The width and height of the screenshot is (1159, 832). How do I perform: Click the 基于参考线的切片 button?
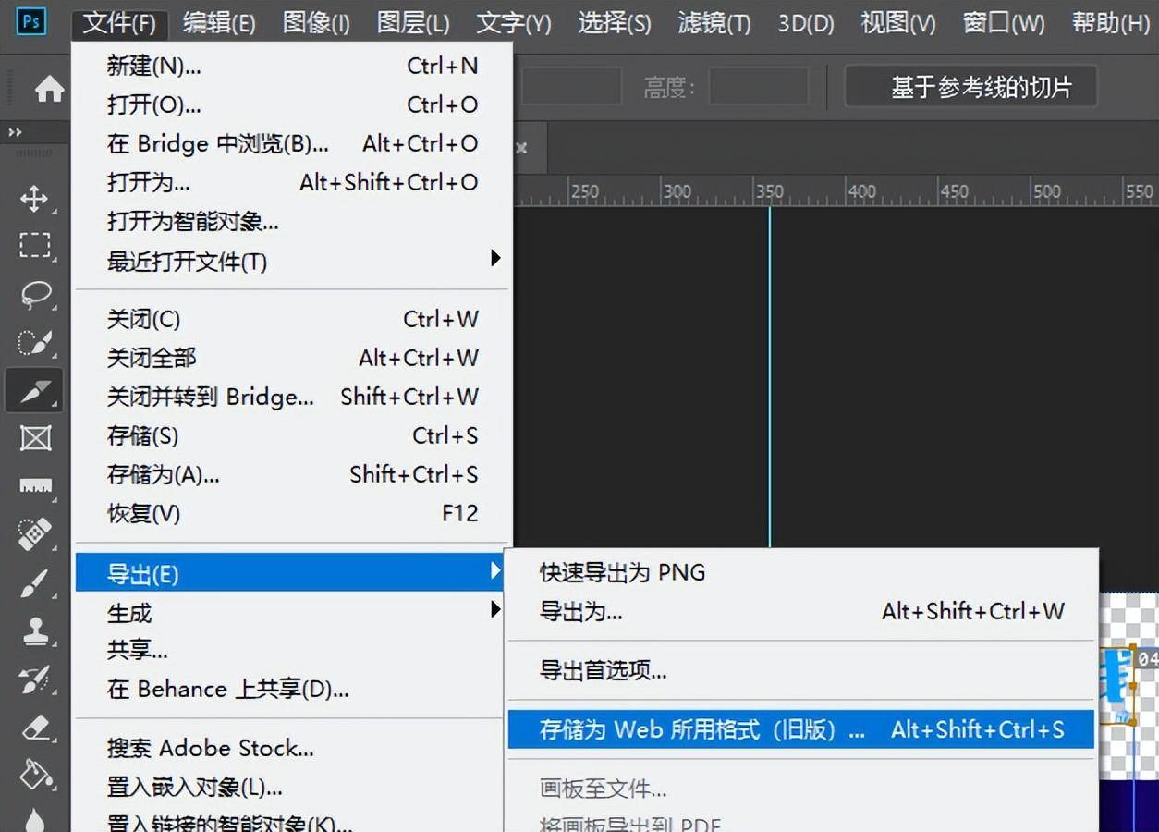click(x=971, y=88)
